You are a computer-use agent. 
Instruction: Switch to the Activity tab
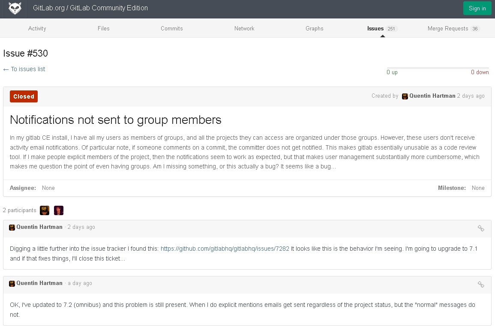pos(37,28)
